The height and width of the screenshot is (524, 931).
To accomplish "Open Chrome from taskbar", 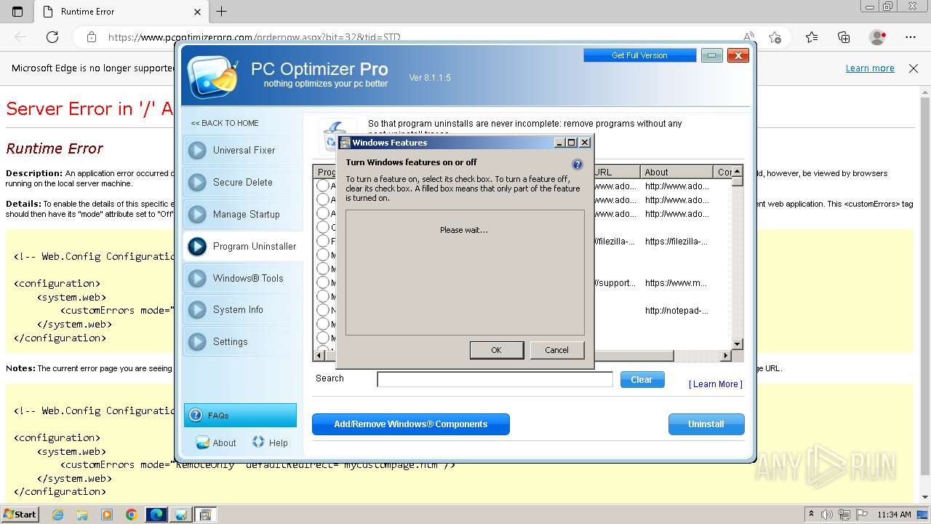I will 131,515.
